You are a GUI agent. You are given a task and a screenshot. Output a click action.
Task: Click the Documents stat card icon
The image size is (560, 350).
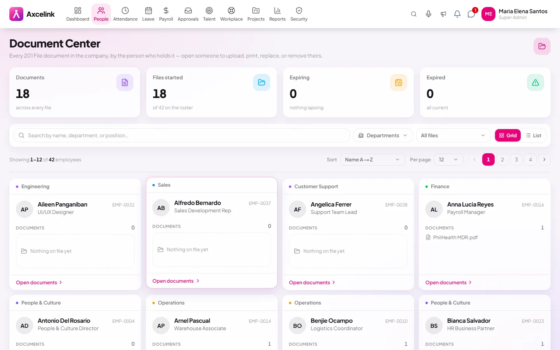pos(125,82)
